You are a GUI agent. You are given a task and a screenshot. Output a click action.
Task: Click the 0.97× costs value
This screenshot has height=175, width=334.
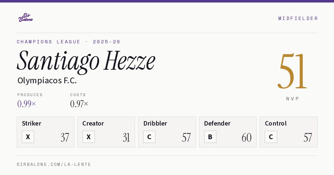pos(79,104)
